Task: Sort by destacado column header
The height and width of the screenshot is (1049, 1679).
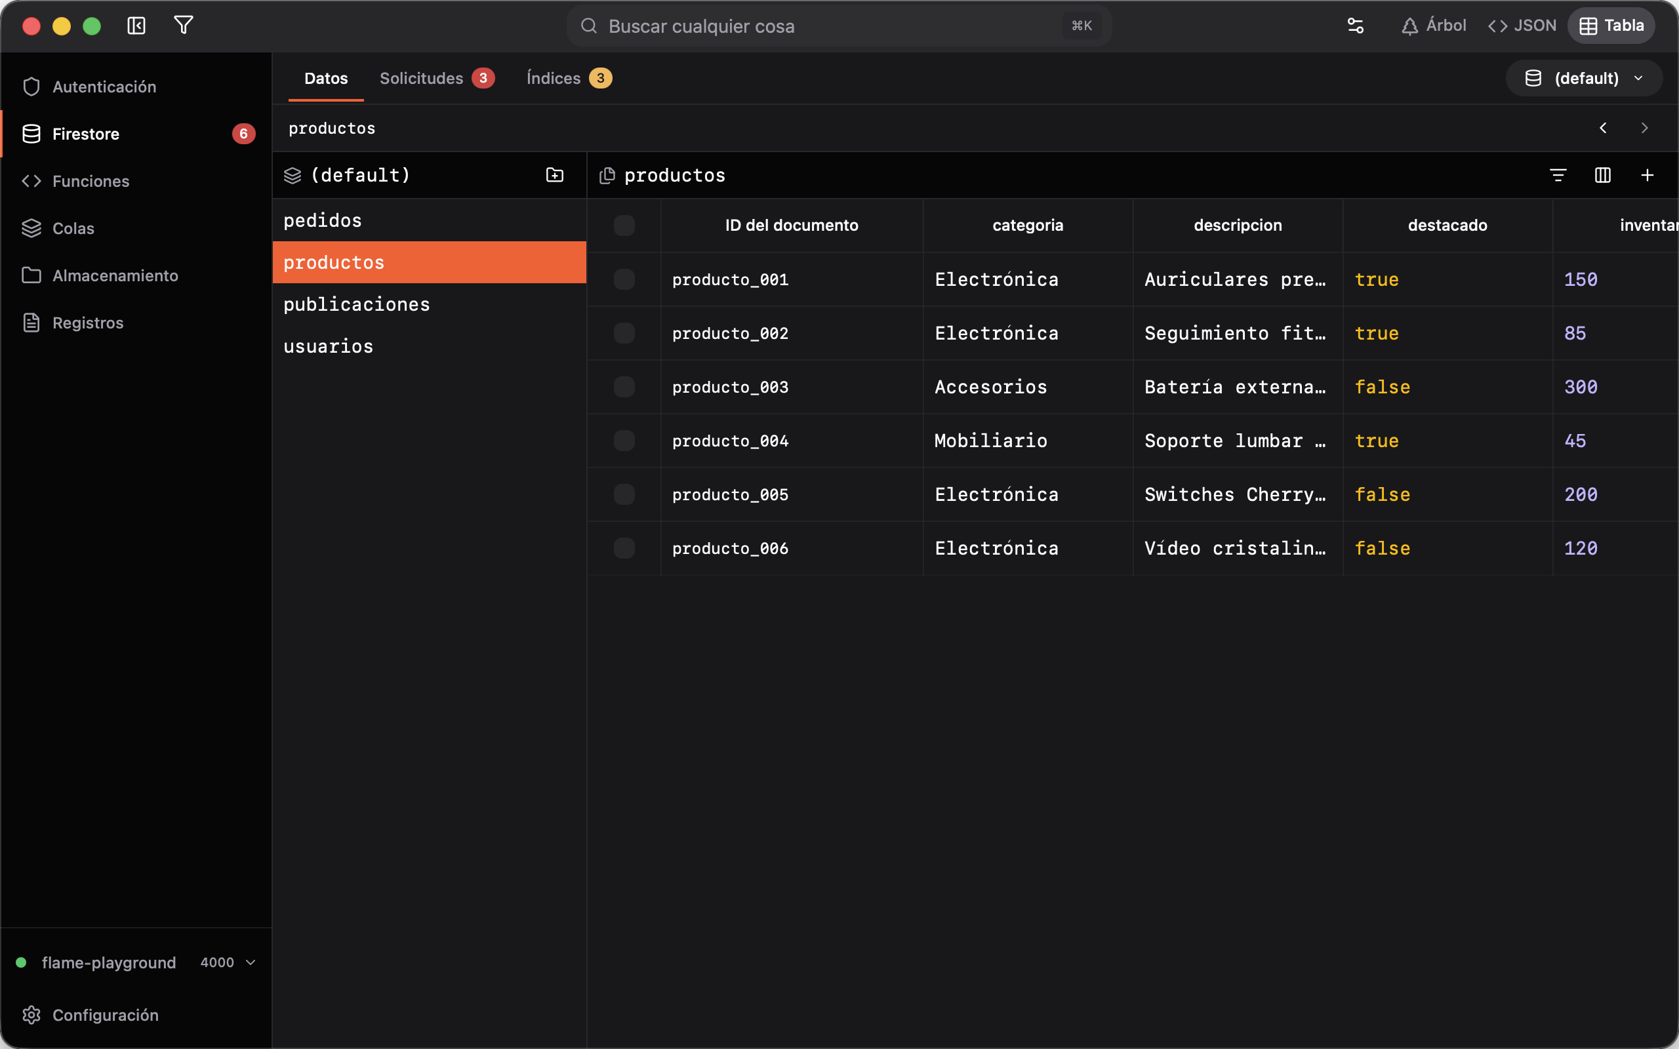Action: pyautogui.click(x=1447, y=226)
